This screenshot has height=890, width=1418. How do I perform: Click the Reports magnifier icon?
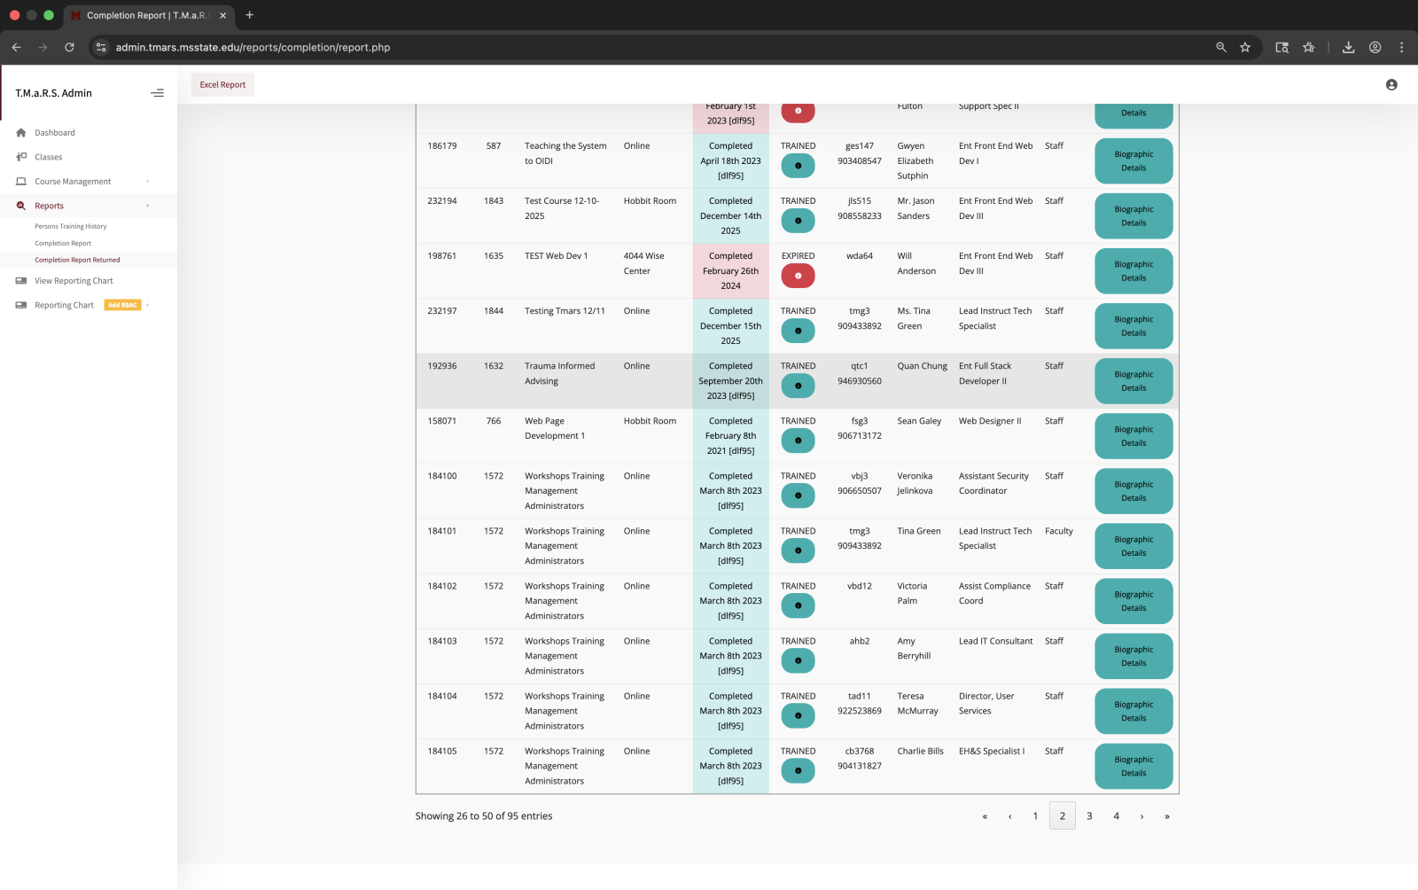click(20, 206)
